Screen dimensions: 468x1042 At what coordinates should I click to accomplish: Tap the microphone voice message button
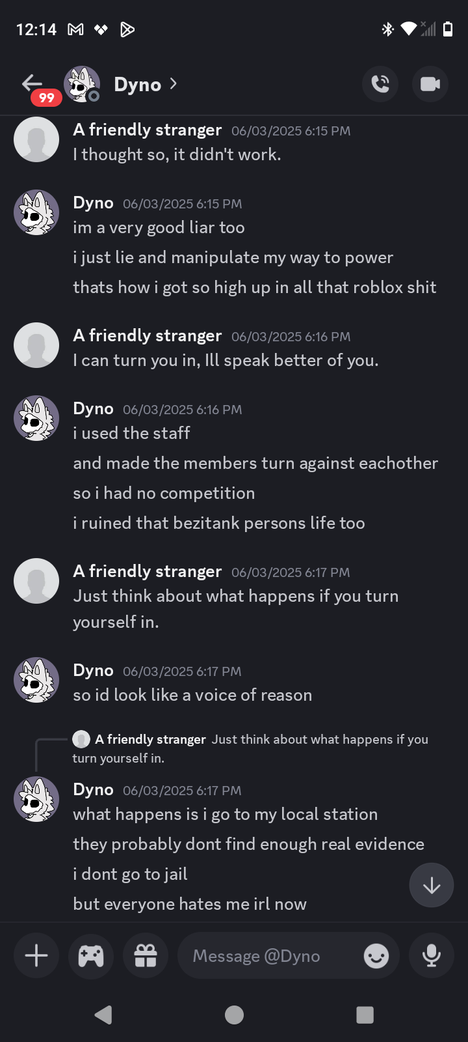tap(431, 955)
